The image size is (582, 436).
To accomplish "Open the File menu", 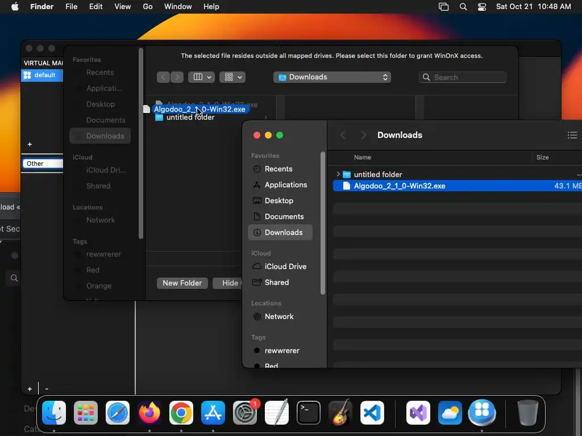I will [71, 7].
